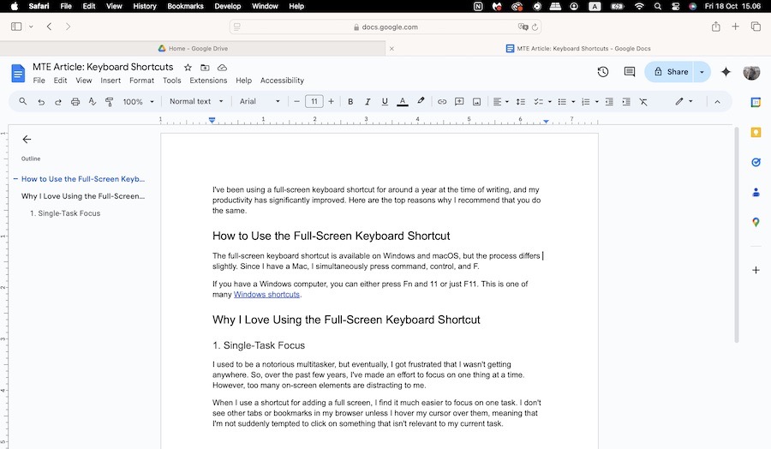Open the Tools menu
The height and width of the screenshot is (449, 771).
tap(171, 81)
